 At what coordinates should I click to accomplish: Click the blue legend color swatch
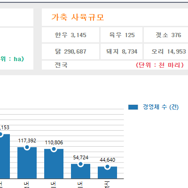pos(133,107)
